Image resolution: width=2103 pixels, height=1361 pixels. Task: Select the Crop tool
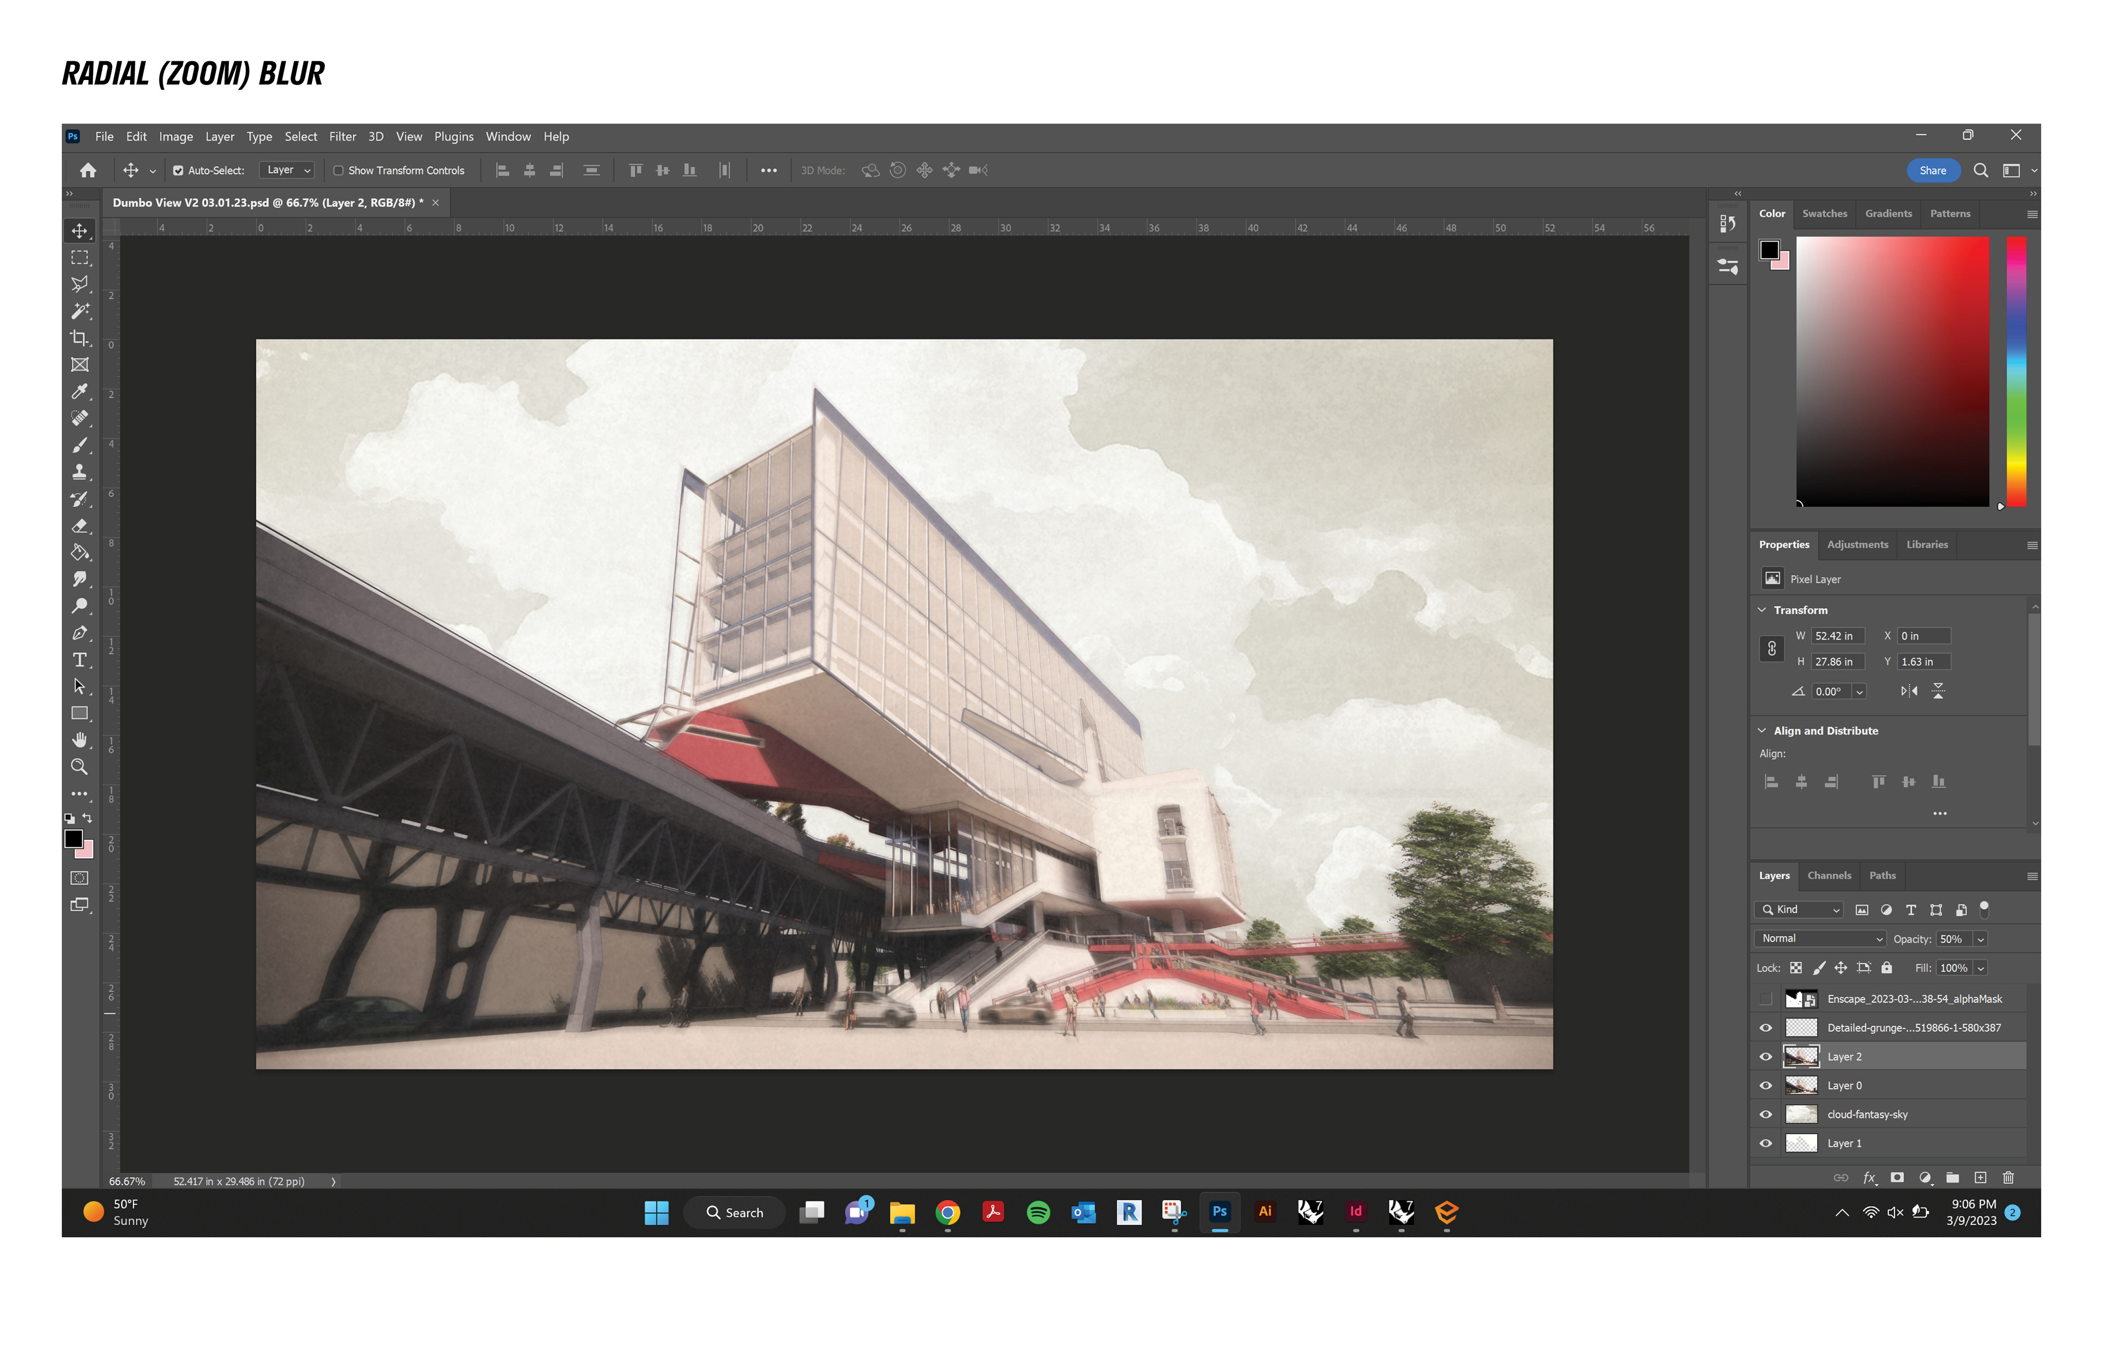79,337
